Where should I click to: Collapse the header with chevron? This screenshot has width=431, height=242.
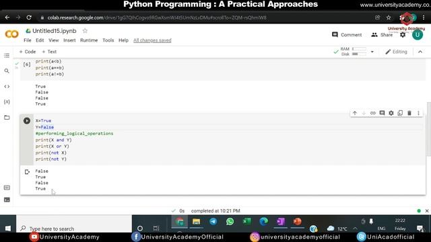[x=420, y=52]
